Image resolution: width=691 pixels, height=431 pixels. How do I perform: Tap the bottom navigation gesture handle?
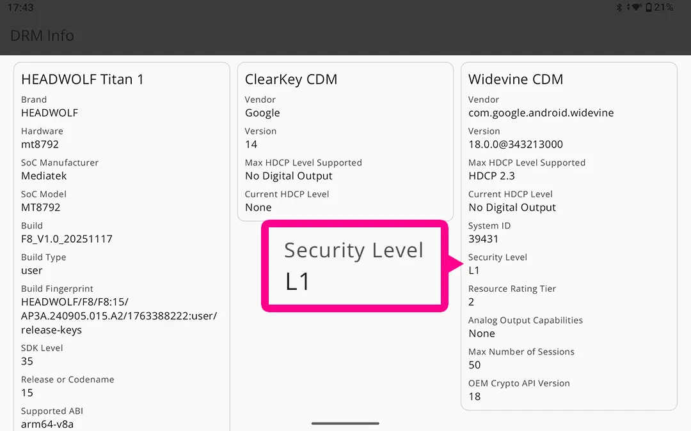(x=345, y=423)
